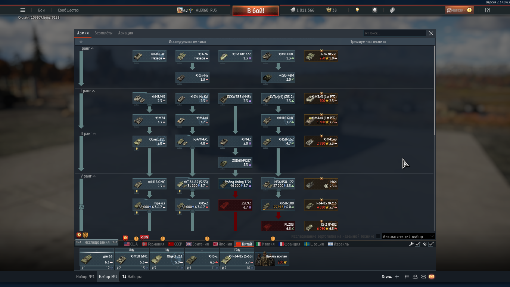Image resolution: width=510 pixels, height=287 pixels.
Task: Click the lightbulb hints icon
Action: 357,10
